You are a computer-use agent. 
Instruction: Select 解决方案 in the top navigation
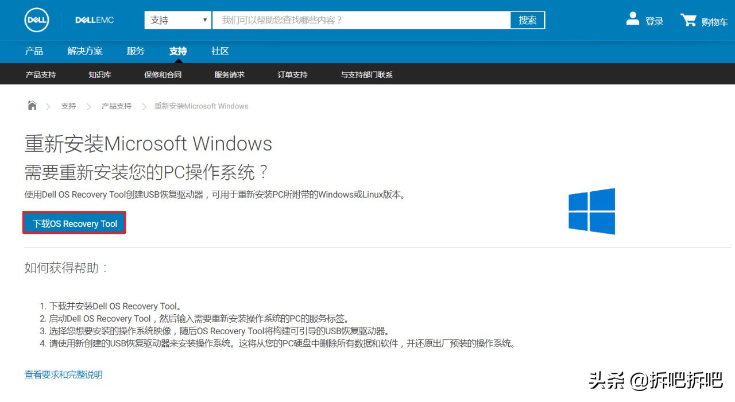(x=84, y=51)
